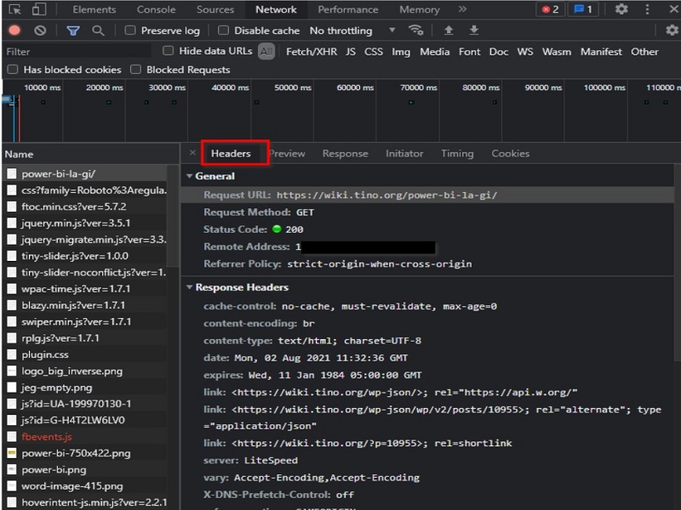The width and height of the screenshot is (681, 510).
Task: Filter requests by CSS
Action: point(374,52)
